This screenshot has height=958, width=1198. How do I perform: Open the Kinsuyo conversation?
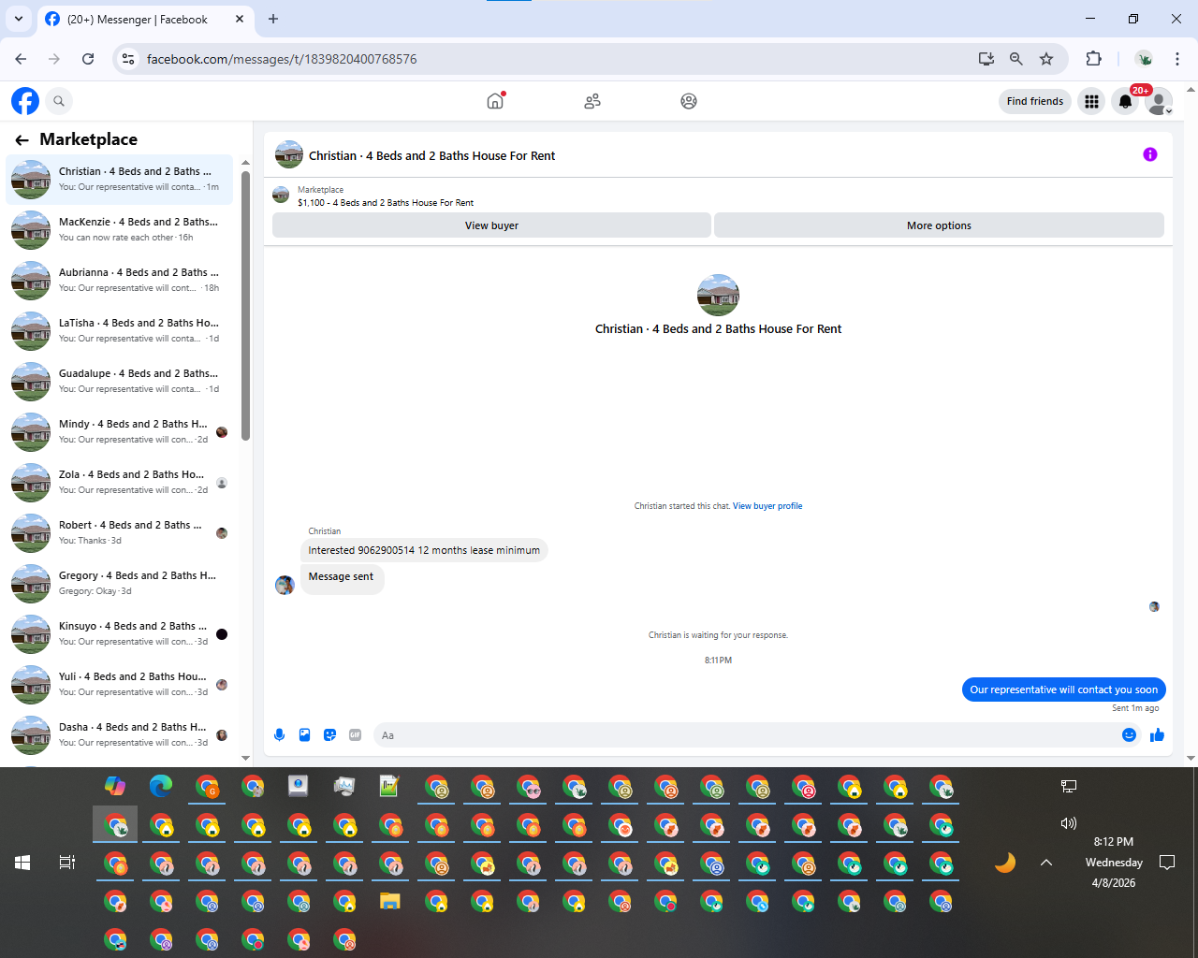tap(120, 633)
